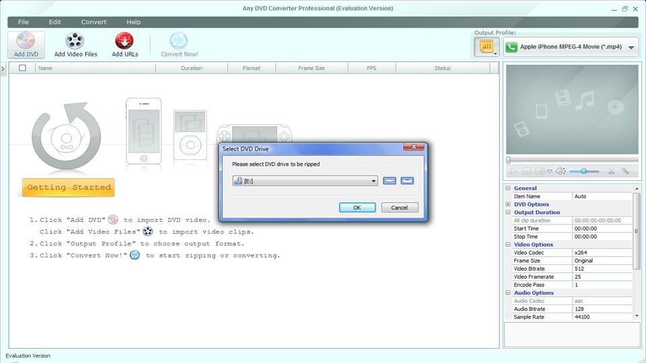Click the snapshot camera icon under preview
Viewport: 646px width, 363px height.
coord(539,171)
